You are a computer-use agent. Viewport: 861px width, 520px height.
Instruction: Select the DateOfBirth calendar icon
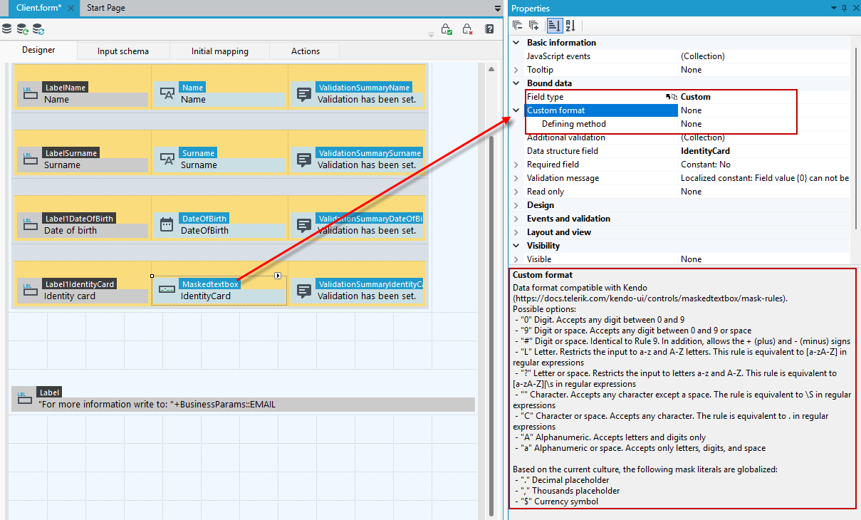point(167,224)
